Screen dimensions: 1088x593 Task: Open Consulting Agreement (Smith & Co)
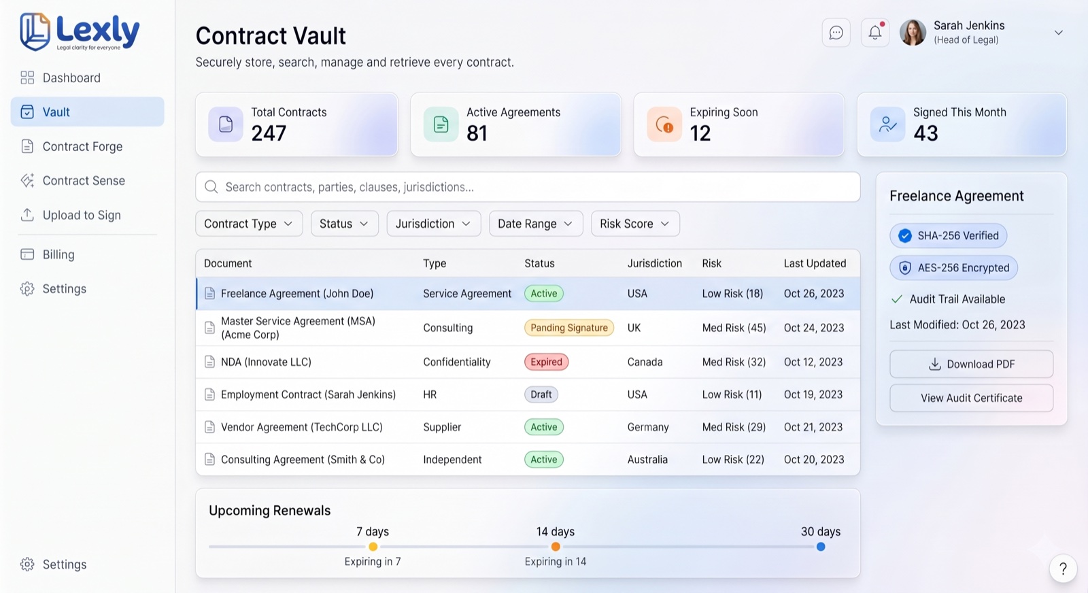(x=303, y=460)
